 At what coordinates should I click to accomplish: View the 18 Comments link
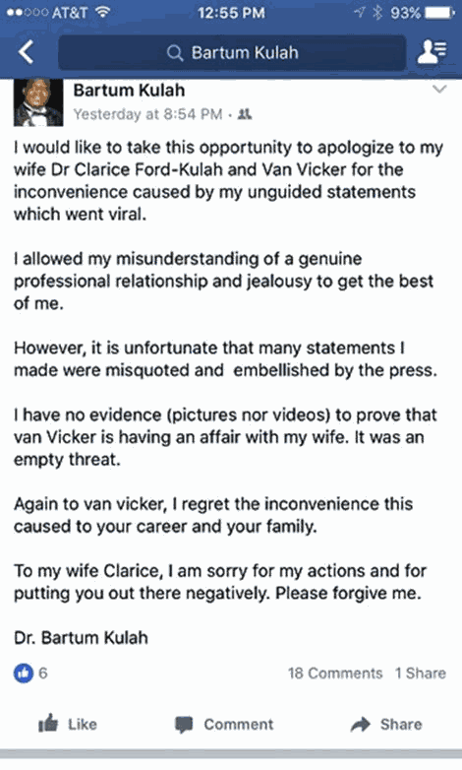click(335, 673)
